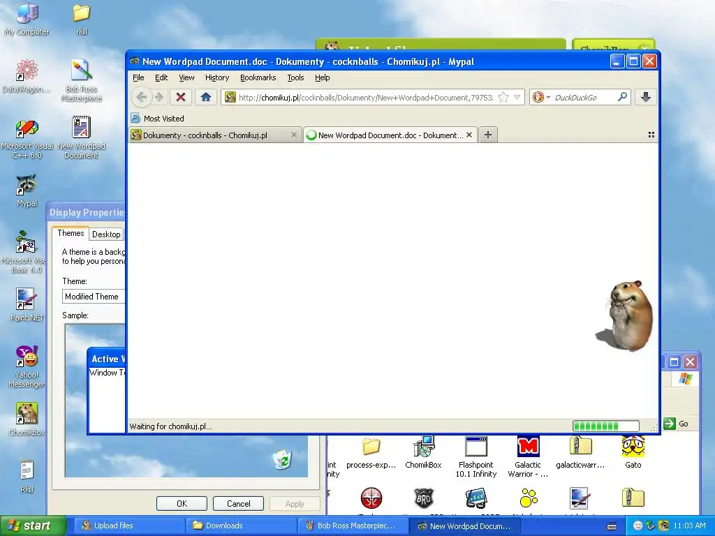Switch to Bob Ross Masterpiec… taskbar button
715x536 pixels.
(352, 526)
